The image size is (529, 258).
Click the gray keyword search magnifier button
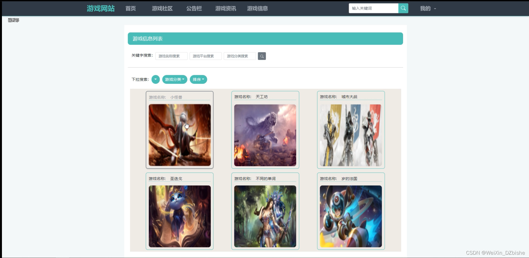pos(262,56)
